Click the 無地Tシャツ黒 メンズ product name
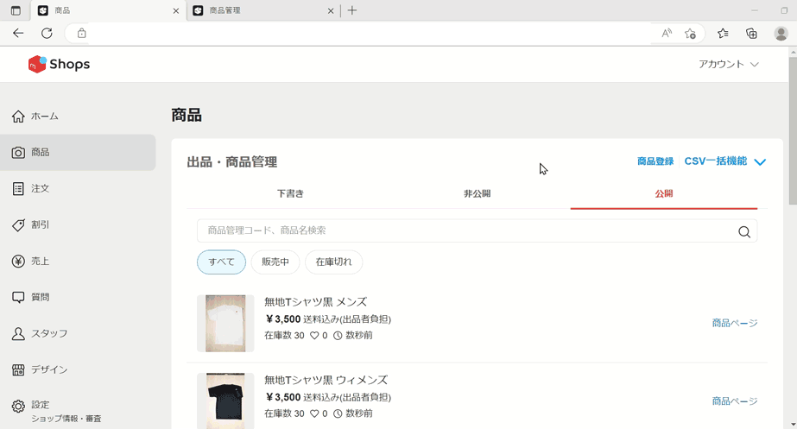 (x=315, y=302)
